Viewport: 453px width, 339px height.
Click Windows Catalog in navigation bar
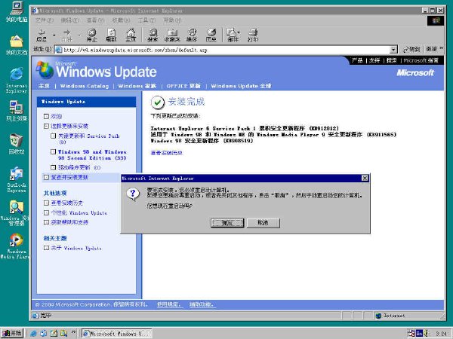point(85,86)
